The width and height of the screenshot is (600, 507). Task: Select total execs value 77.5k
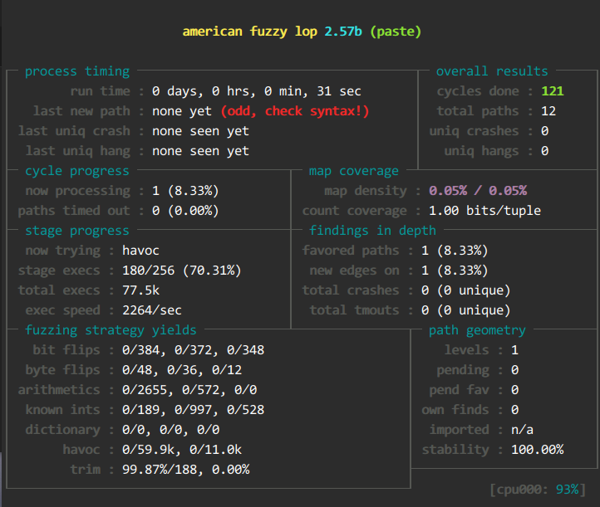coord(140,290)
